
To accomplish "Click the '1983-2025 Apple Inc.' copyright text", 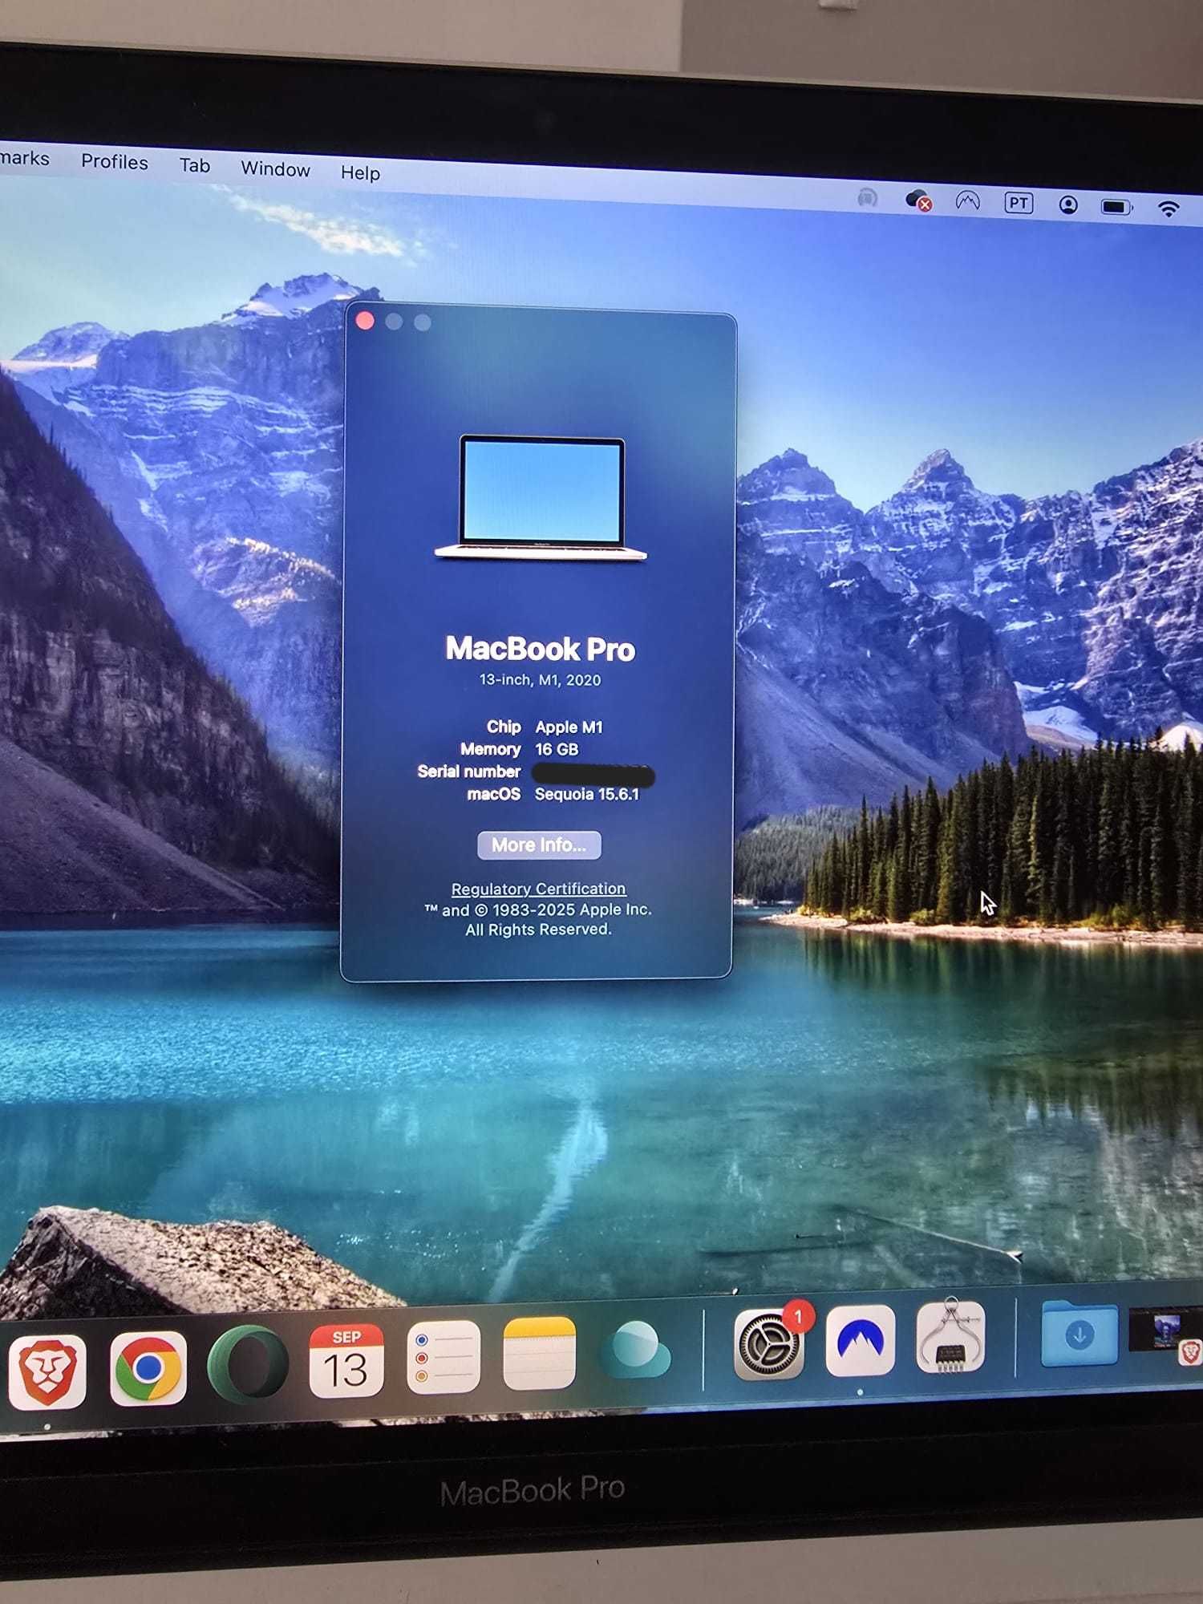I will tap(572, 909).
